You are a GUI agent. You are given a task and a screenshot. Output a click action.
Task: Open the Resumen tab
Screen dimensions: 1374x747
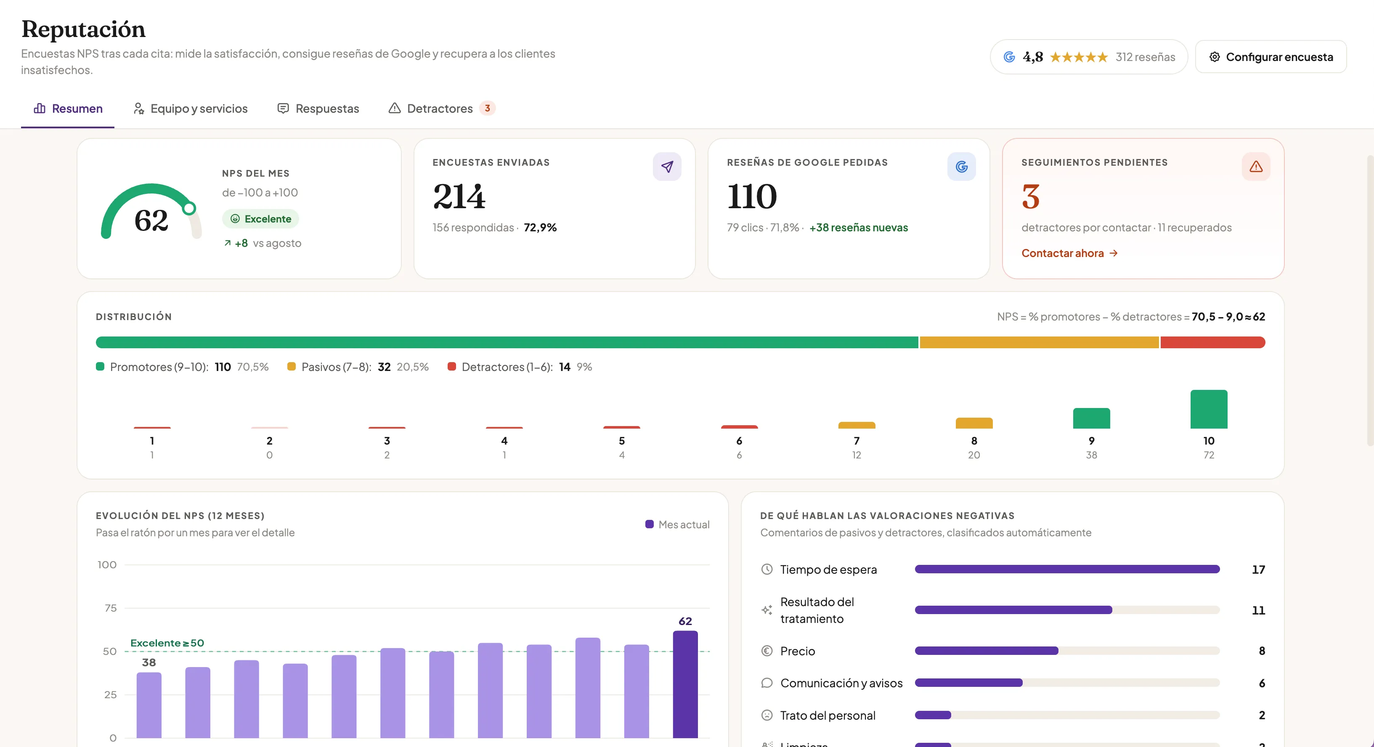coord(68,109)
